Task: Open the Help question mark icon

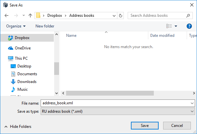Action: pos(189,26)
